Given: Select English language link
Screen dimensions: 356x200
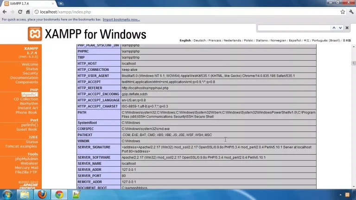Looking at the screenshot, I should [185, 40].
